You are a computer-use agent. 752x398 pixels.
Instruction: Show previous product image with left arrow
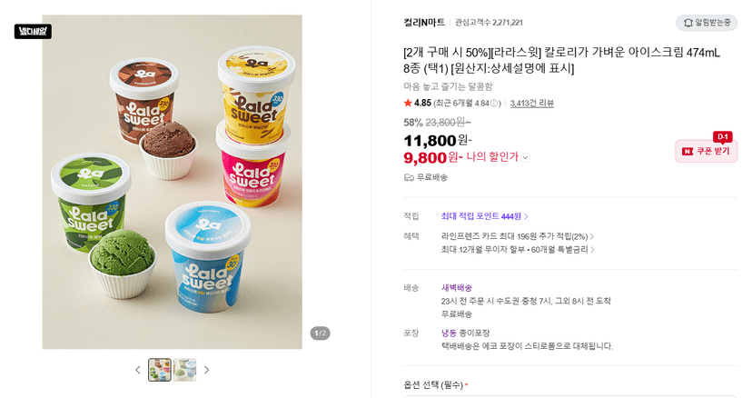pyautogui.click(x=138, y=370)
